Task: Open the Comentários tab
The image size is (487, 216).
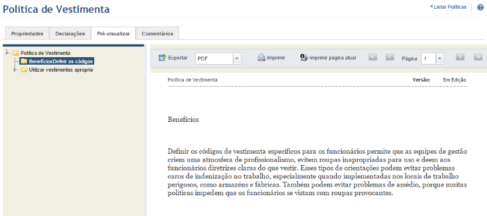Action: [x=158, y=34]
